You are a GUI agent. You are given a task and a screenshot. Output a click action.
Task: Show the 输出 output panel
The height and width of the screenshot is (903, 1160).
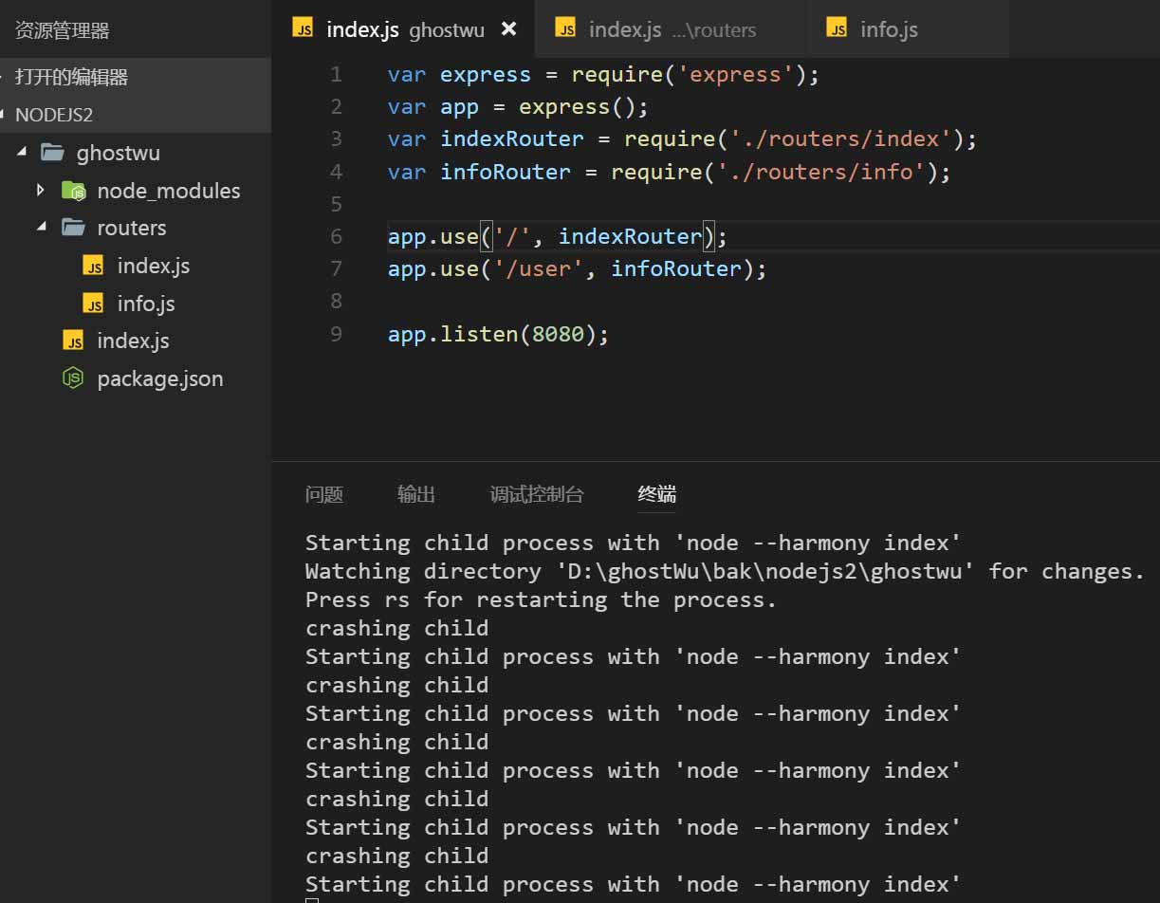tap(416, 494)
